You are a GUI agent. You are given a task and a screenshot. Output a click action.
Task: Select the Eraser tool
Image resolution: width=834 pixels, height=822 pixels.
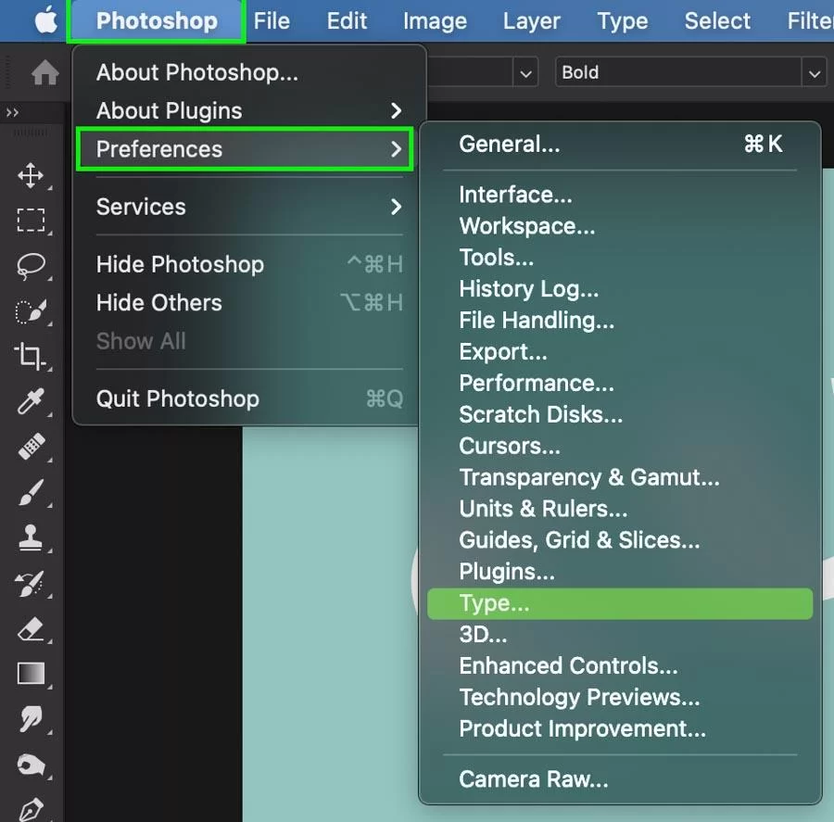(31, 629)
